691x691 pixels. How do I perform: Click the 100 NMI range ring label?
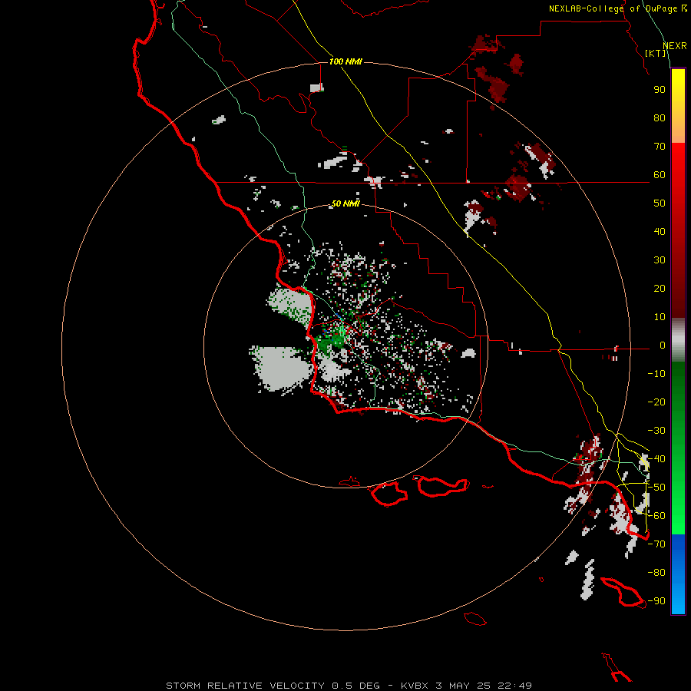pos(345,61)
